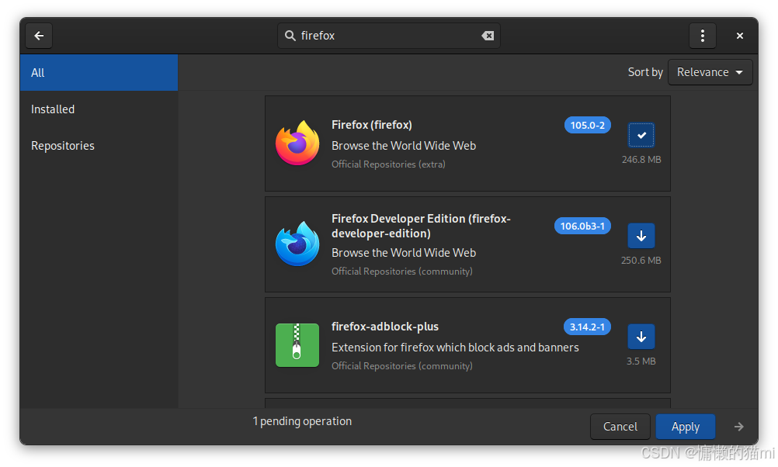The height and width of the screenshot is (467, 778).
Task: Click version badge 3.14.2-1
Action: pos(587,327)
